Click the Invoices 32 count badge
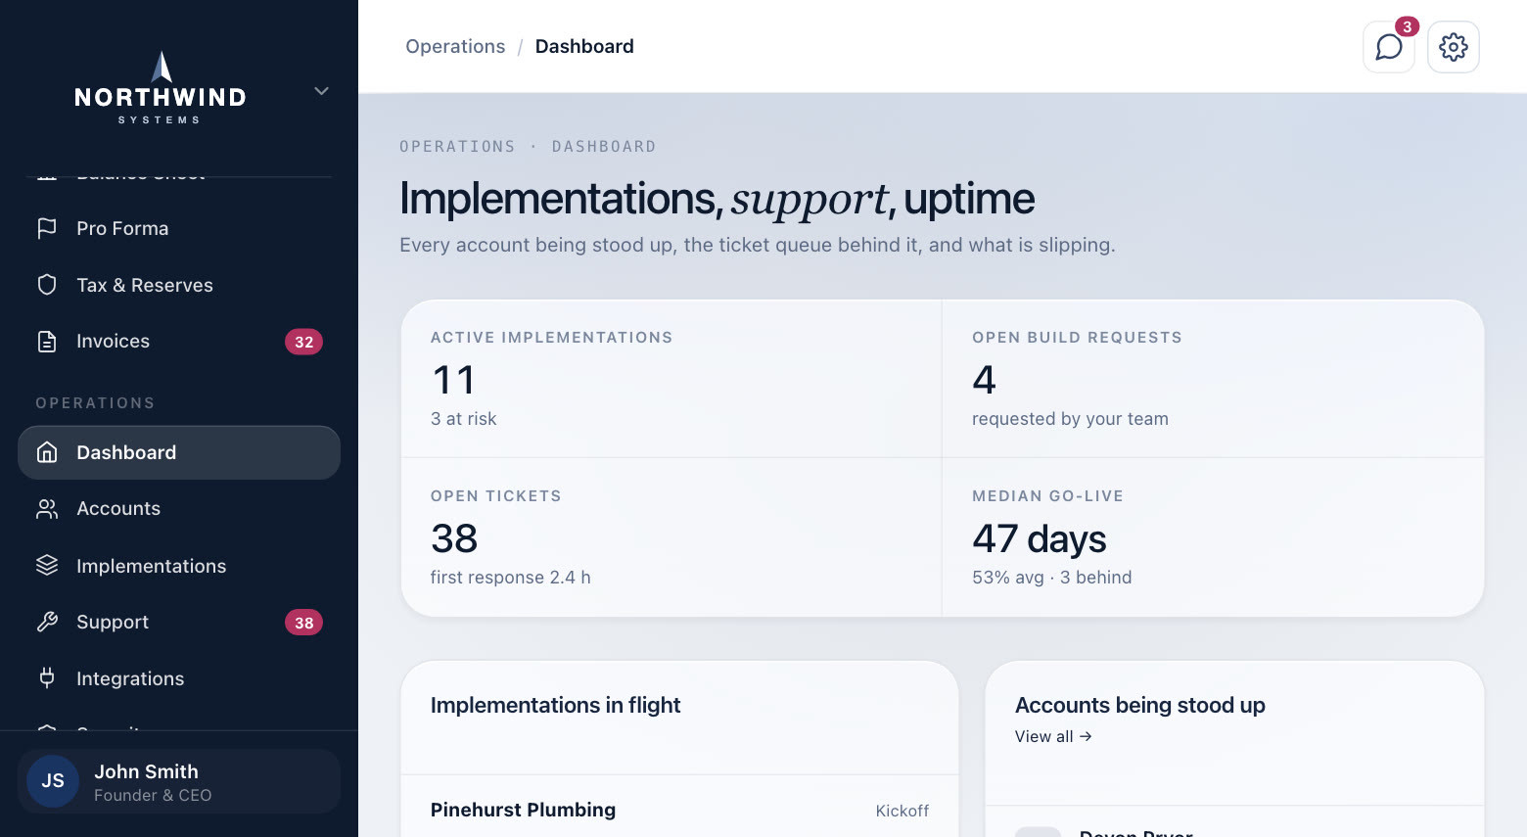 point(303,342)
